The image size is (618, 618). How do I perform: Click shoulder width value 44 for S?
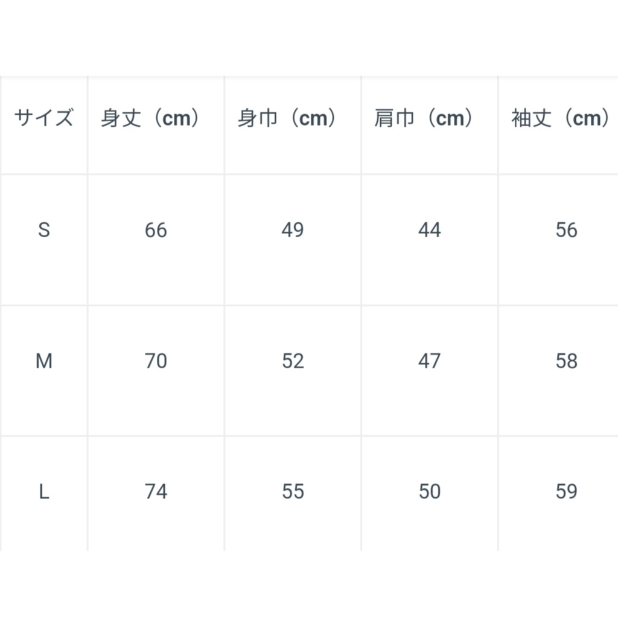tap(429, 230)
